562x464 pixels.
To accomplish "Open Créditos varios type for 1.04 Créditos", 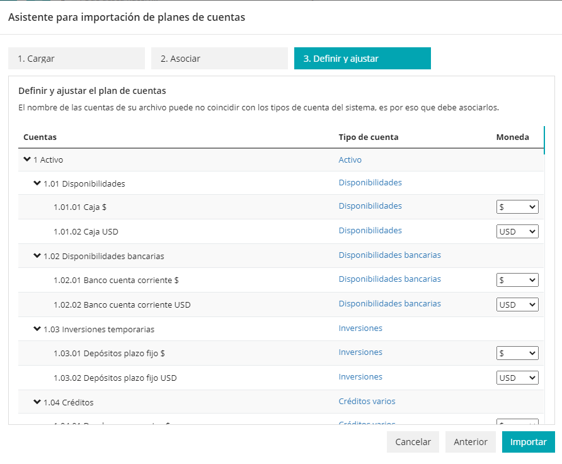I will [367, 402].
